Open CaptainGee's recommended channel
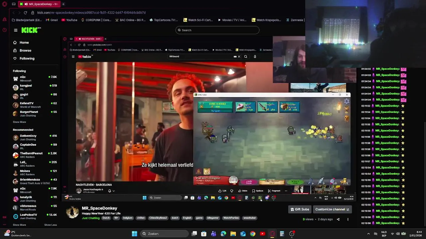This screenshot has width=426, height=239. click(x=35, y=146)
